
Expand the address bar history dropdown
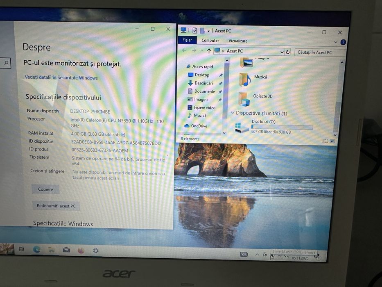point(282,52)
